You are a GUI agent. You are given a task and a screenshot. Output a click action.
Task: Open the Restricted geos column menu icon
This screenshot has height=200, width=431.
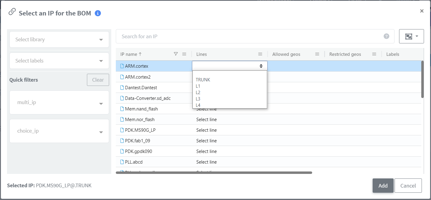click(x=374, y=54)
